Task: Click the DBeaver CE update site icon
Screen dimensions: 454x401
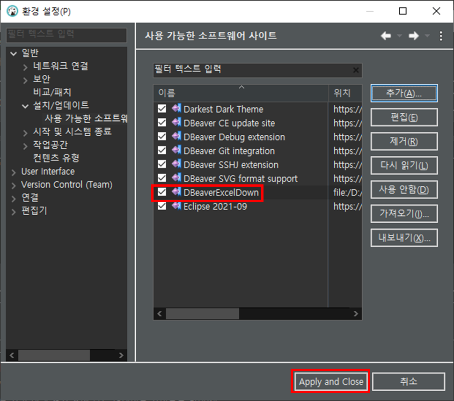Action: click(x=176, y=123)
